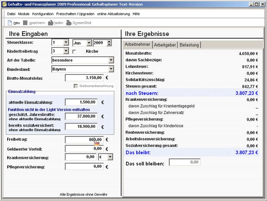Screen dimensions: 267x201
Task: Open the month dropdown showing Jun
Action: coord(89,43)
